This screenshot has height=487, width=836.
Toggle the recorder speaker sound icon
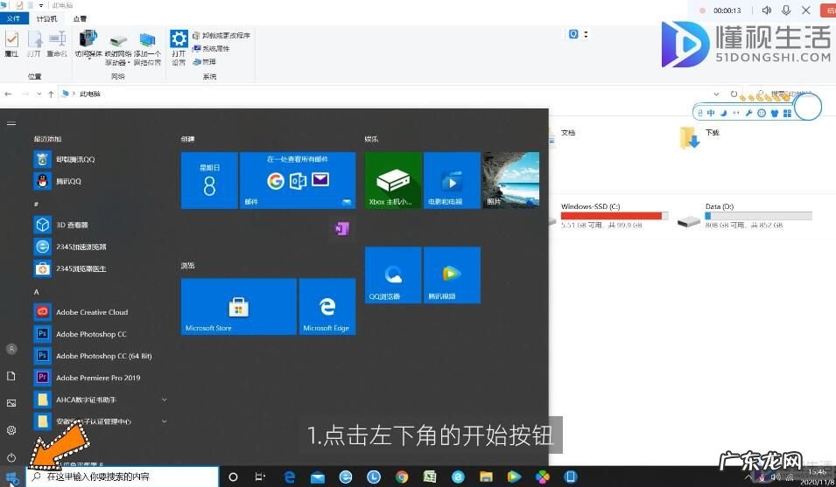(x=767, y=10)
